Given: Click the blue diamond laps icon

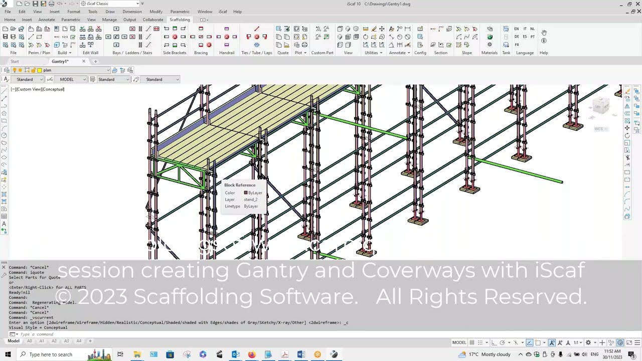Looking at the screenshot, I should (x=257, y=45).
